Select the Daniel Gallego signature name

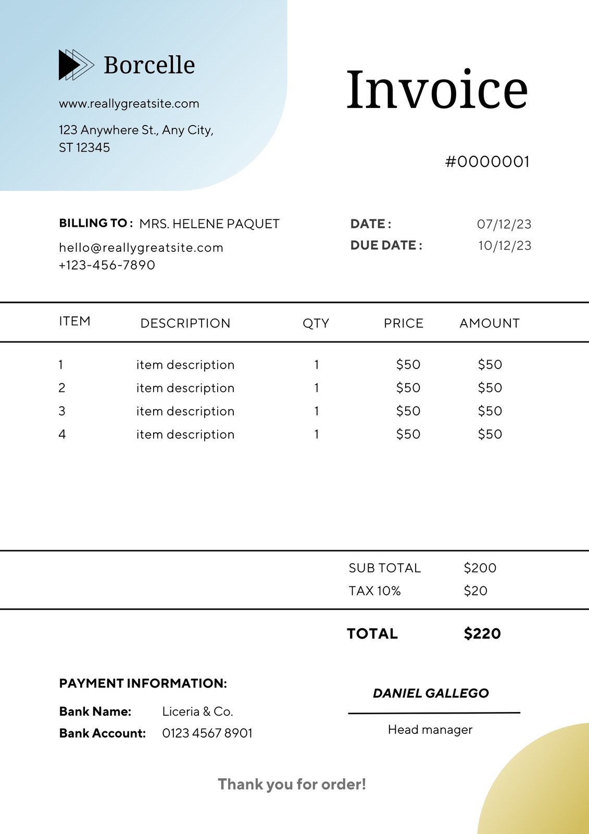(x=431, y=693)
